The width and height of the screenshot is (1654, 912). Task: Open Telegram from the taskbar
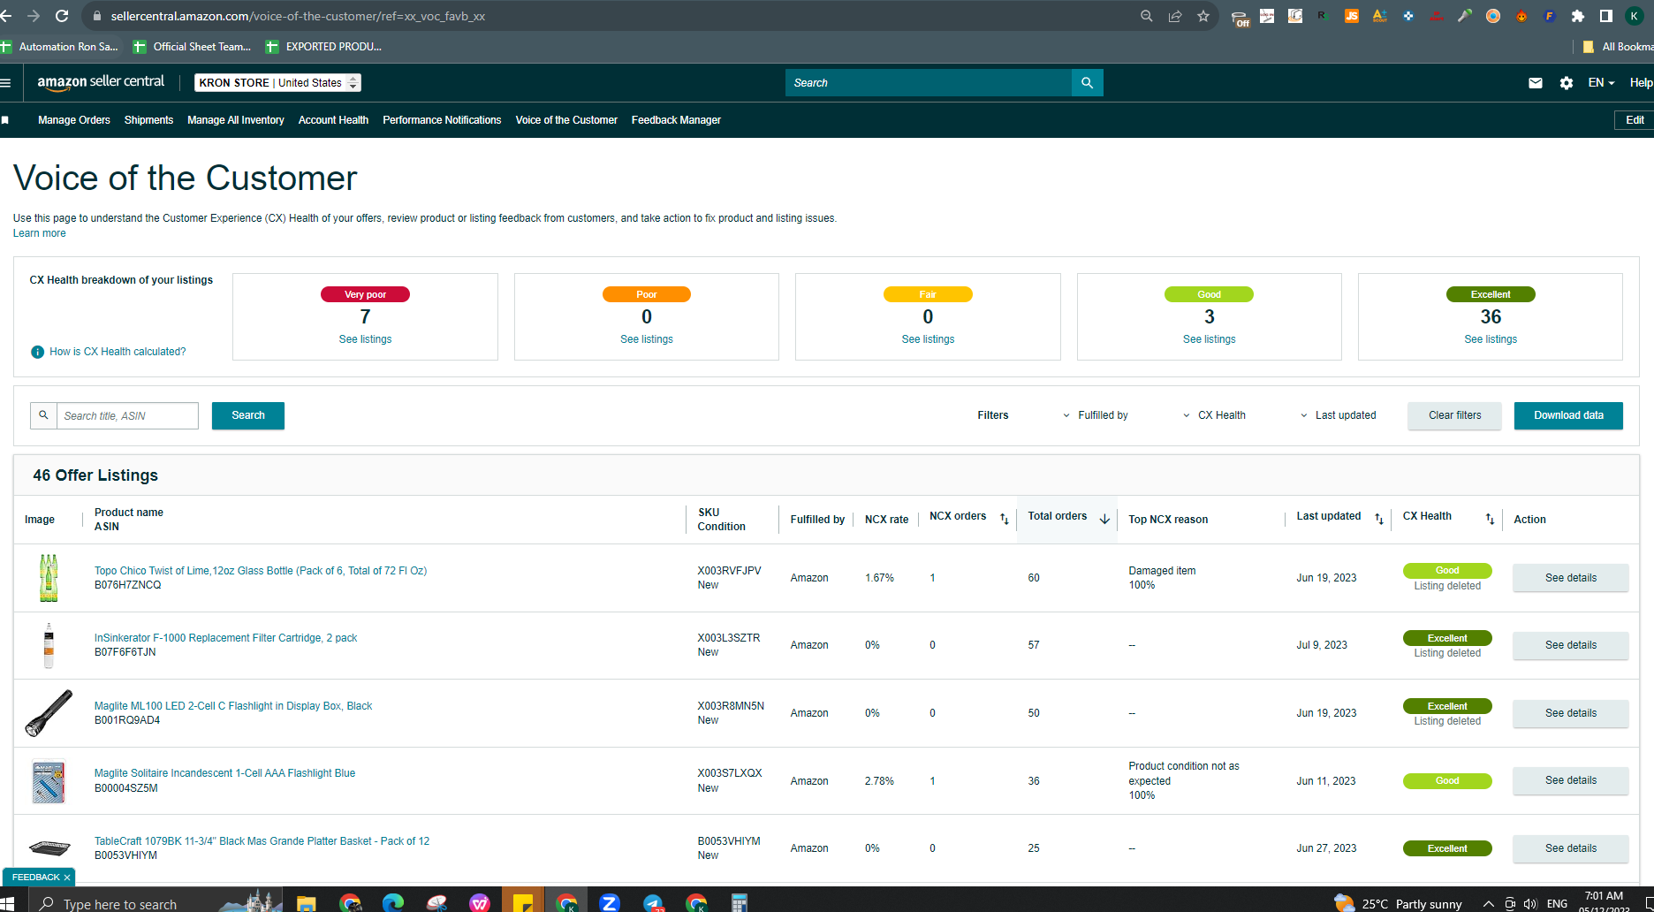coord(653,902)
